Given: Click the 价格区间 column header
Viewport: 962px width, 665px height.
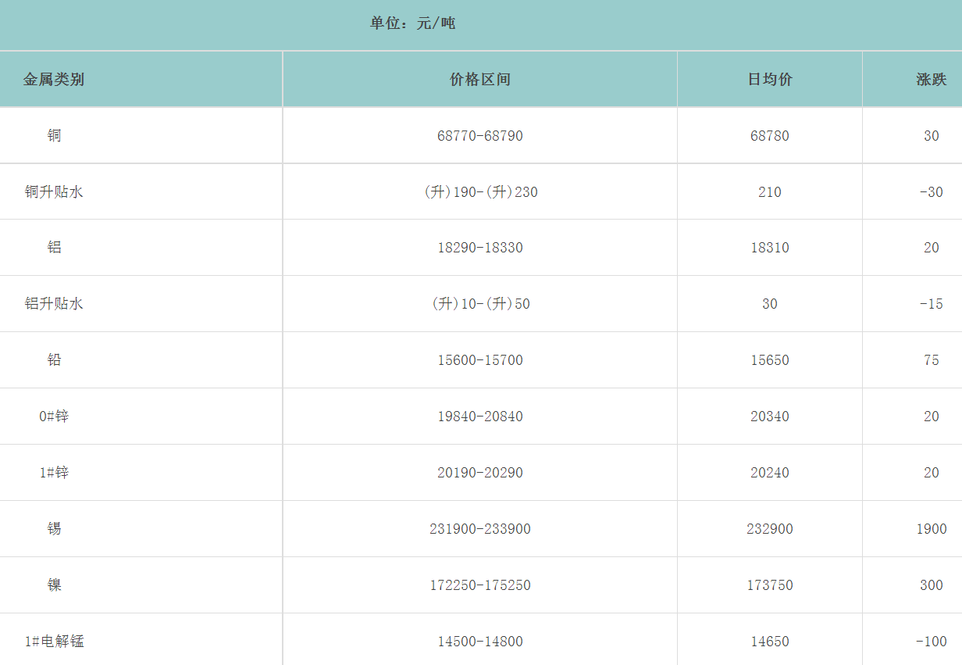Looking at the screenshot, I should click(x=480, y=79).
